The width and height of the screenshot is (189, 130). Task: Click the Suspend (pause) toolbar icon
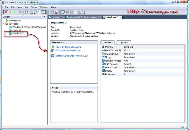pos(10,12)
